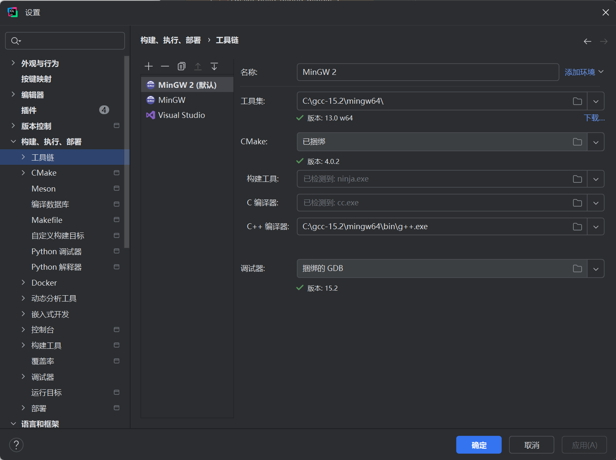Click project-level icon beside CMake

[x=117, y=173]
